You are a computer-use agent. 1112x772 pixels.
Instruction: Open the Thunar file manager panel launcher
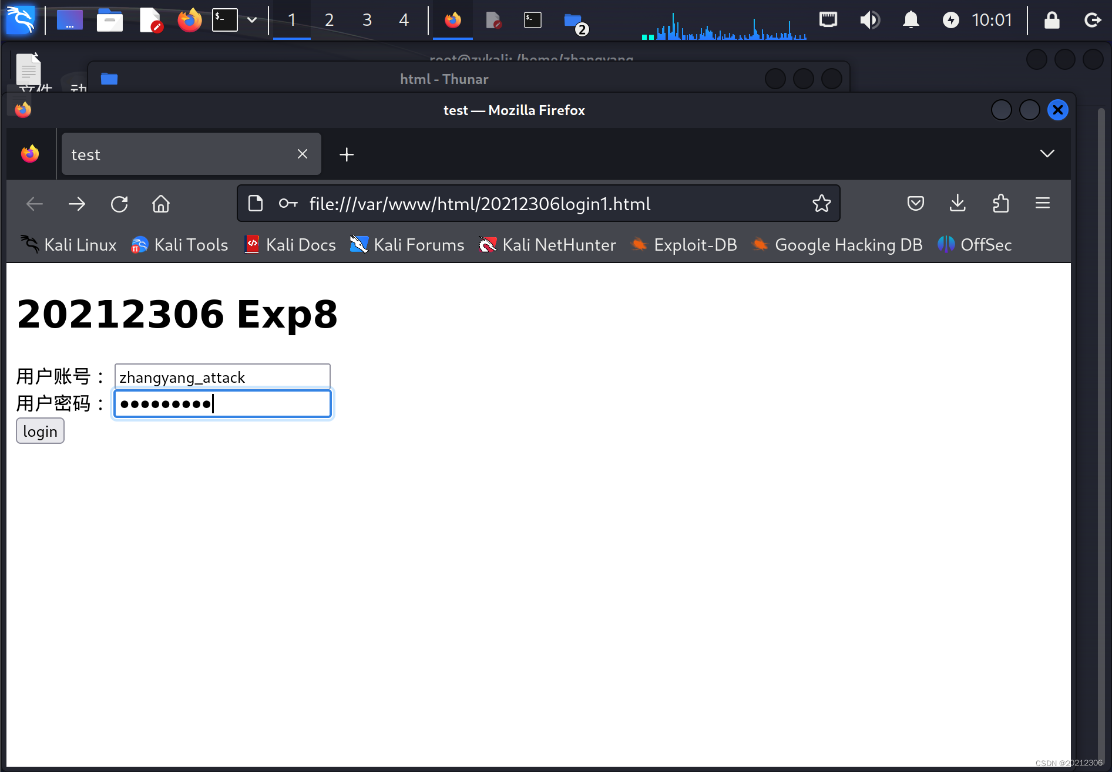109,20
